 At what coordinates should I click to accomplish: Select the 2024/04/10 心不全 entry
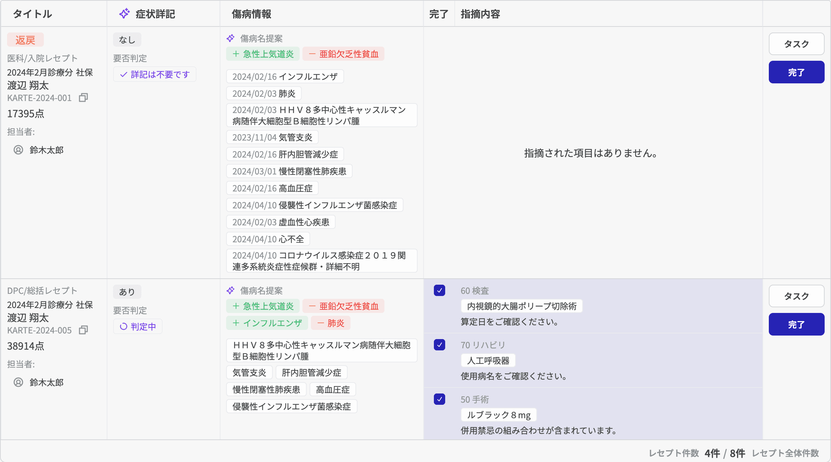pyautogui.click(x=268, y=239)
